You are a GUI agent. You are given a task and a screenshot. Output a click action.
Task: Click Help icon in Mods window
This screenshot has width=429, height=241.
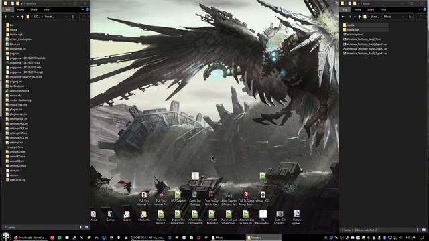424,9
